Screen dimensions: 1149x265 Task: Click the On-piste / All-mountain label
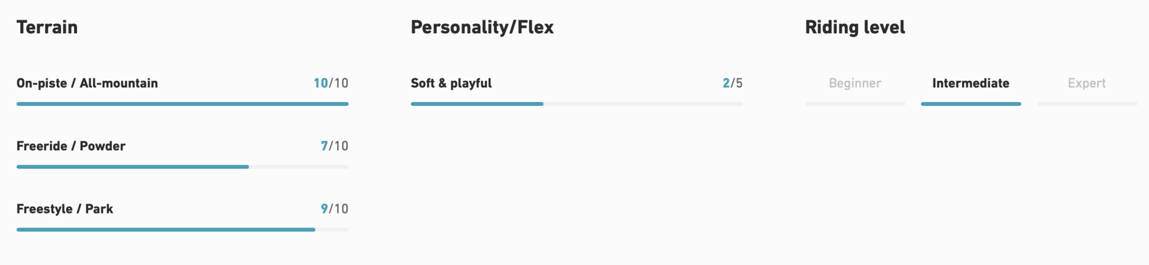click(x=87, y=83)
